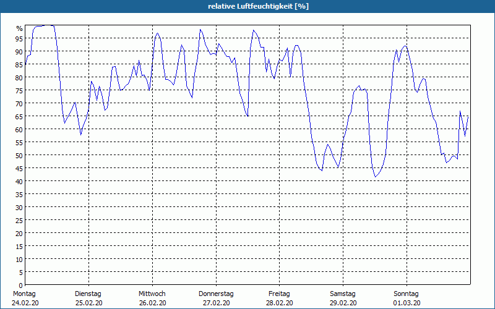Click the "26.02.20" date label
The width and height of the screenshot is (495, 309).
(152, 303)
